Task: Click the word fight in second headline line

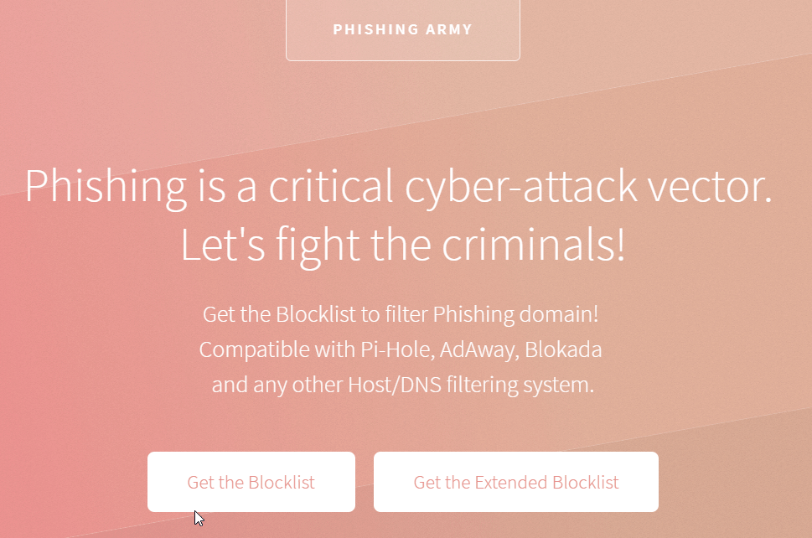Action: [x=318, y=246]
